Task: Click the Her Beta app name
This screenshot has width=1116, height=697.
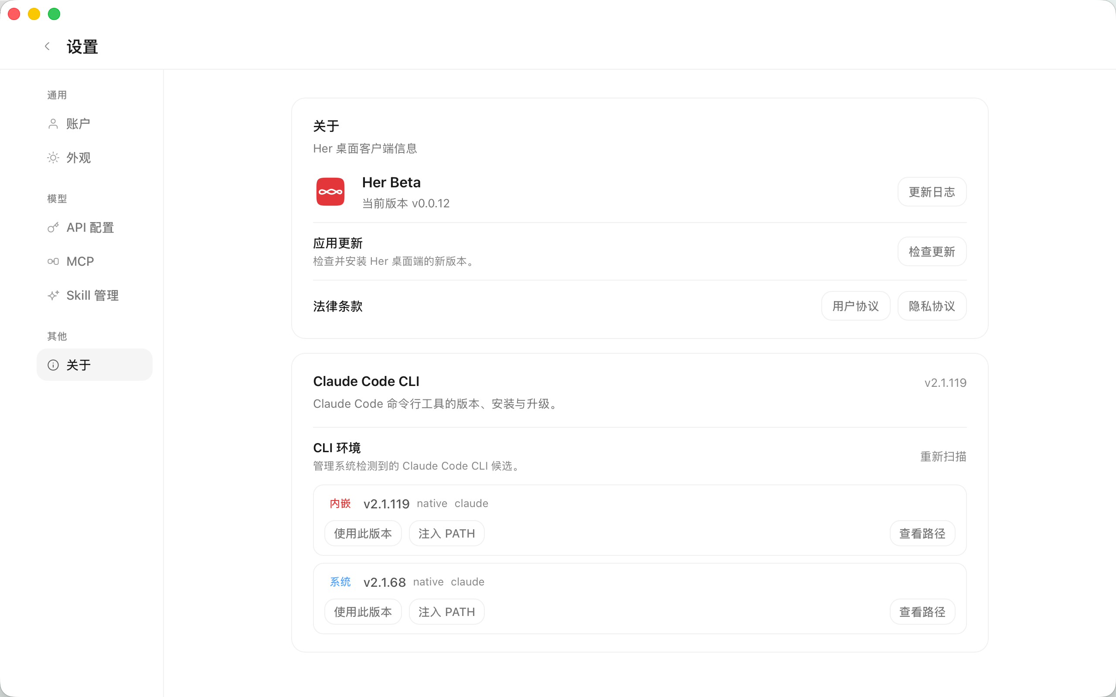Action: (391, 183)
